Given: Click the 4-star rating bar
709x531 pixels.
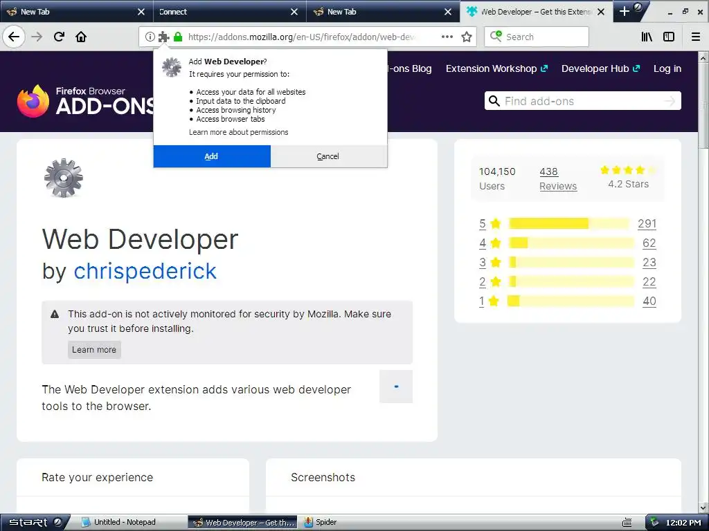Looking at the screenshot, I should click(571, 243).
